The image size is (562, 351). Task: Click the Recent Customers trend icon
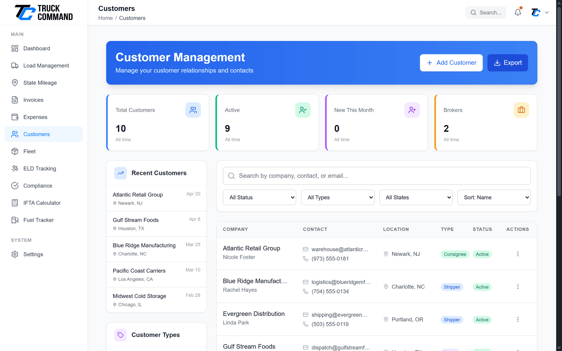tap(121, 173)
